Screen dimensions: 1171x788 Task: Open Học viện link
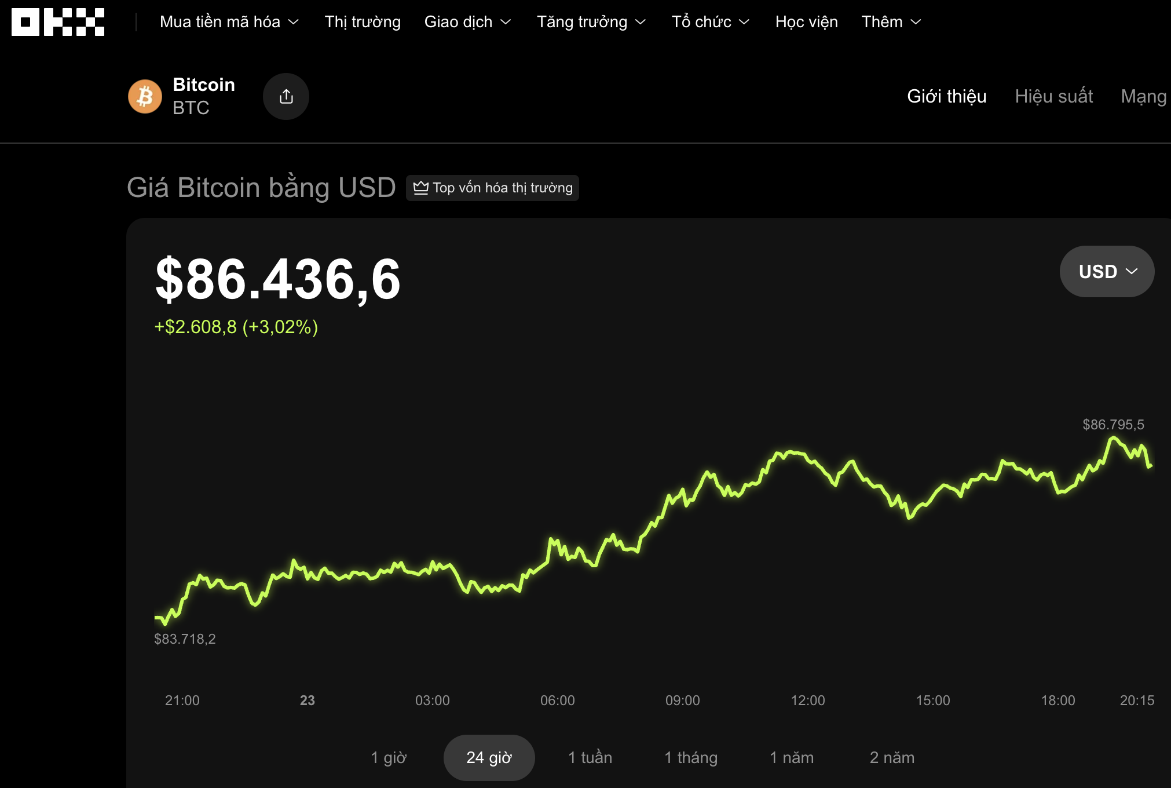tap(806, 22)
